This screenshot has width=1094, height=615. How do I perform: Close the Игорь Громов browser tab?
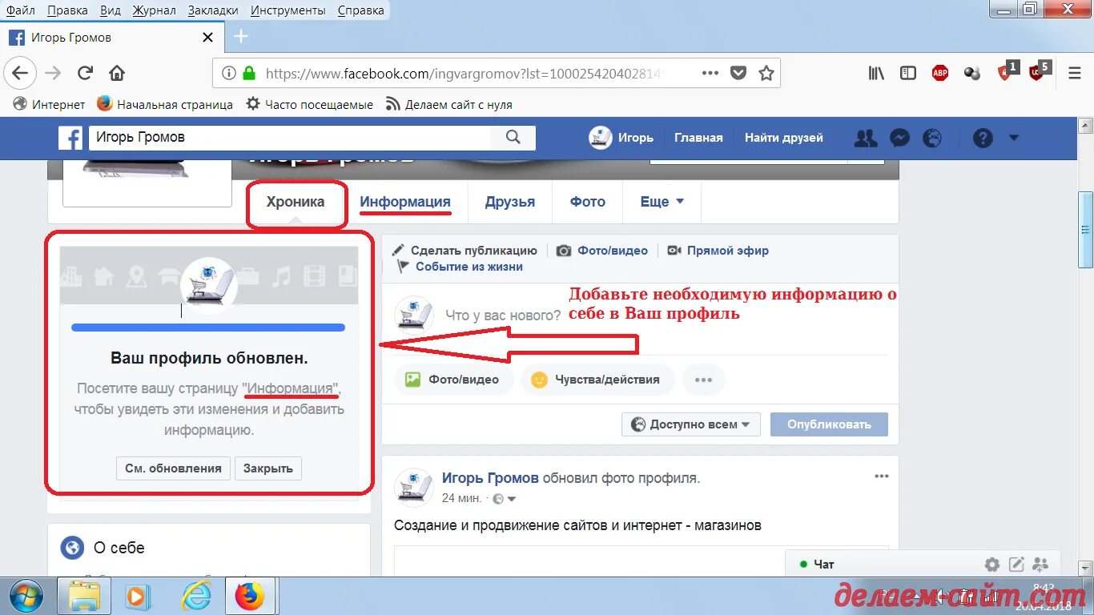[207, 37]
